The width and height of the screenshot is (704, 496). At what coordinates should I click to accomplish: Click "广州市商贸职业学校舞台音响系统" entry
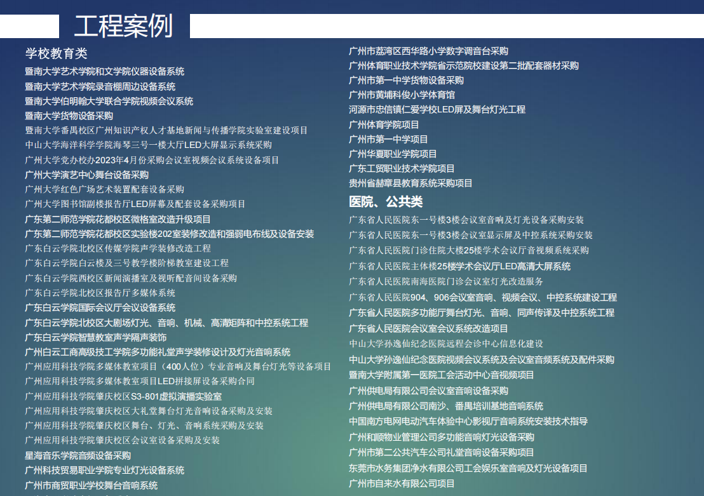[91, 486]
